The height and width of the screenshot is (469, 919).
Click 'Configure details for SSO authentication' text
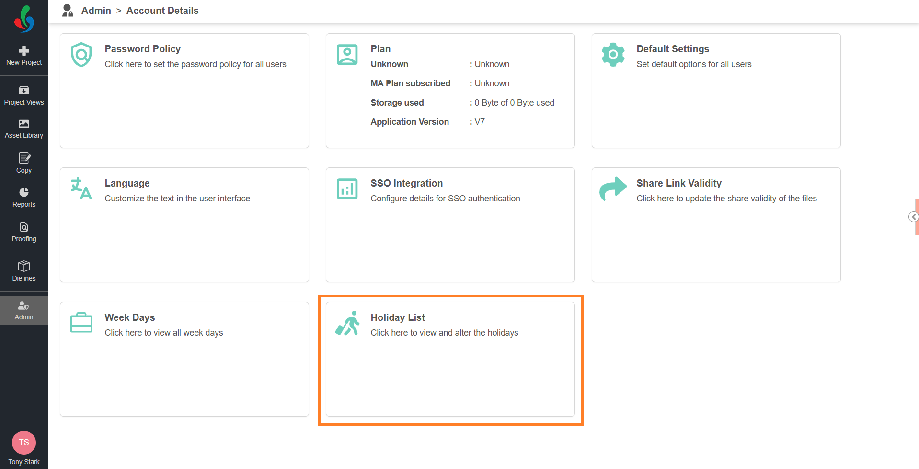click(446, 199)
